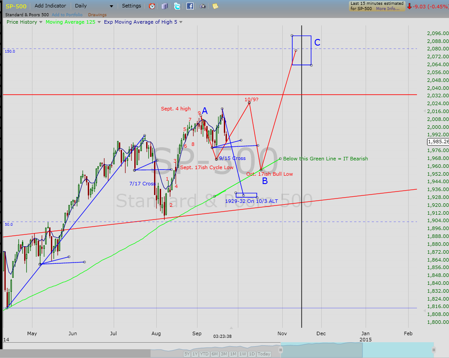The image size is (449, 358).
Task: Click the 'Sept. 17ish Cycle Low' annotation
Action: [x=207, y=167]
